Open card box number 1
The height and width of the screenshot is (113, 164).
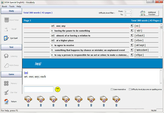point(28,99)
